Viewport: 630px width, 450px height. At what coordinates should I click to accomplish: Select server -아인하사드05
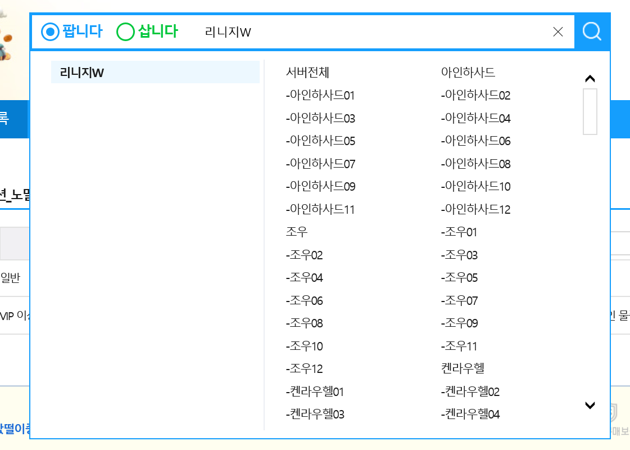[321, 141]
